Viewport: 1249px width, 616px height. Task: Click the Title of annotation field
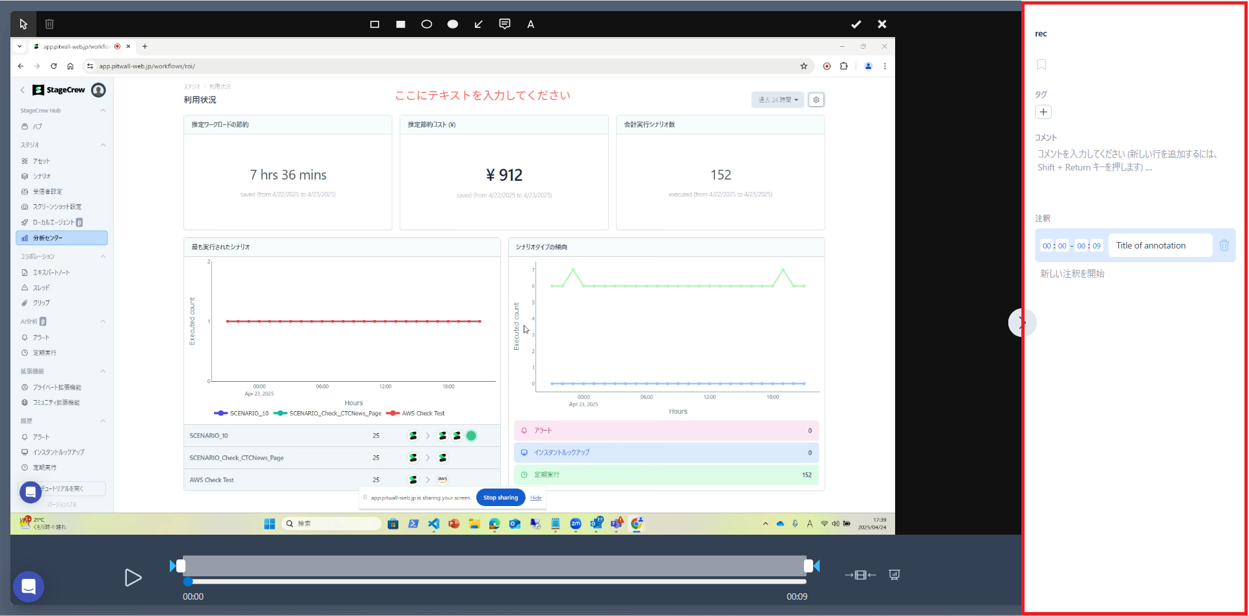click(1160, 246)
